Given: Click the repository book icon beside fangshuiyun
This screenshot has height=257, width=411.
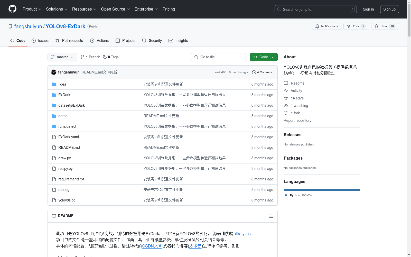Looking at the screenshot, I should [x=10, y=26].
